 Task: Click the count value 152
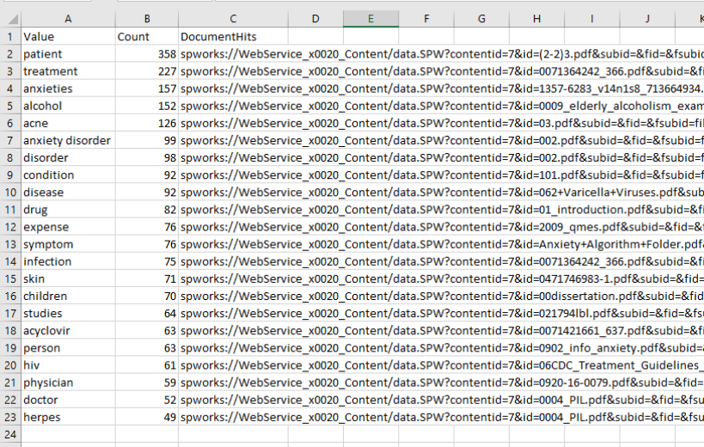[147, 106]
